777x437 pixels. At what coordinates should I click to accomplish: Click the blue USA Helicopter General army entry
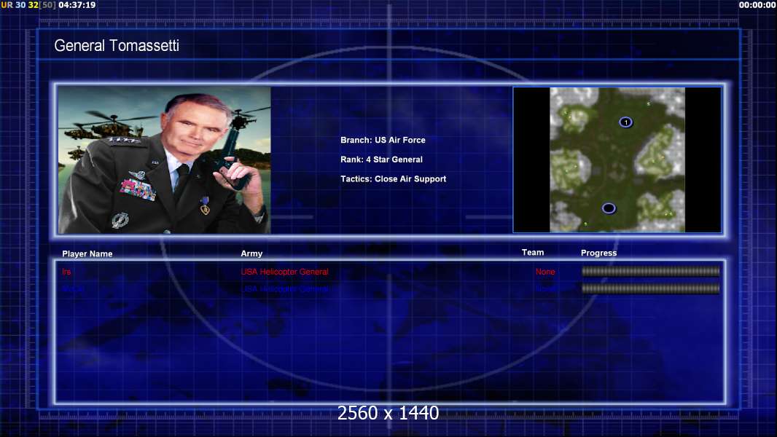284,288
